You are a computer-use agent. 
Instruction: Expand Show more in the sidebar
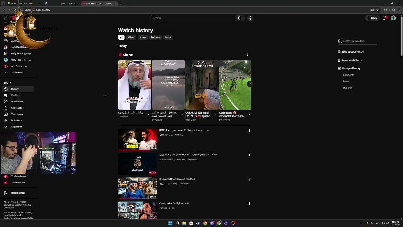tap(18, 127)
